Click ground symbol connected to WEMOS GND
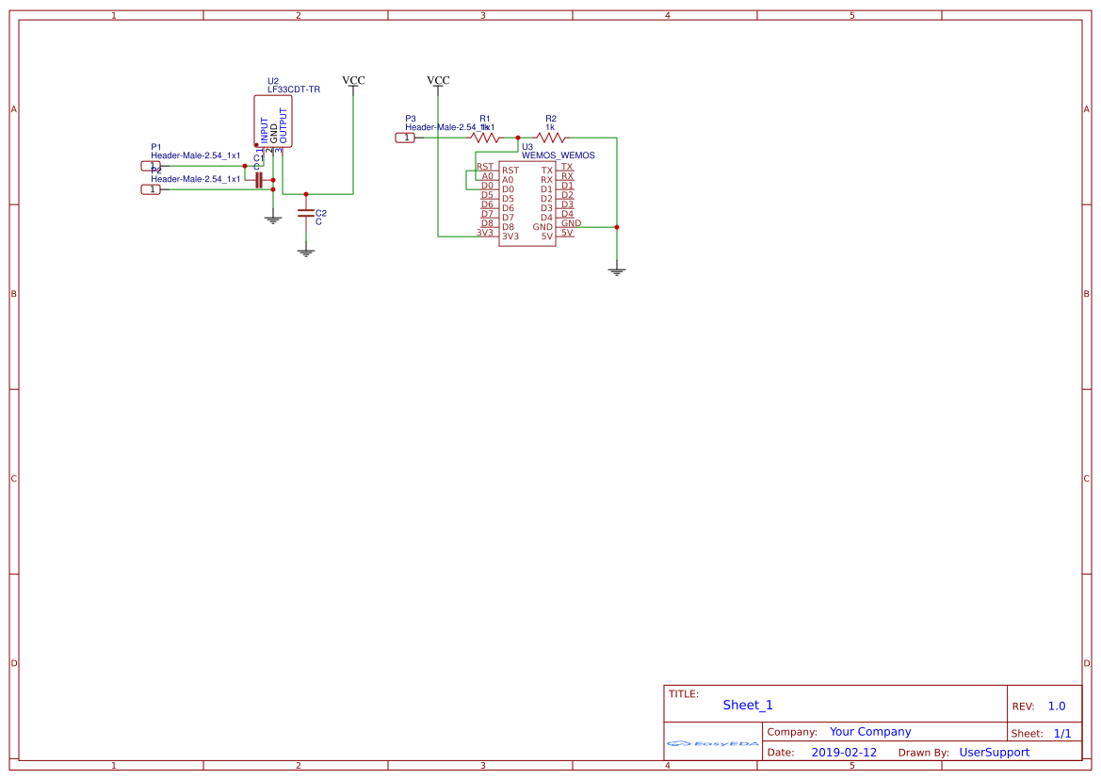The height and width of the screenshot is (780, 1101). (617, 271)
